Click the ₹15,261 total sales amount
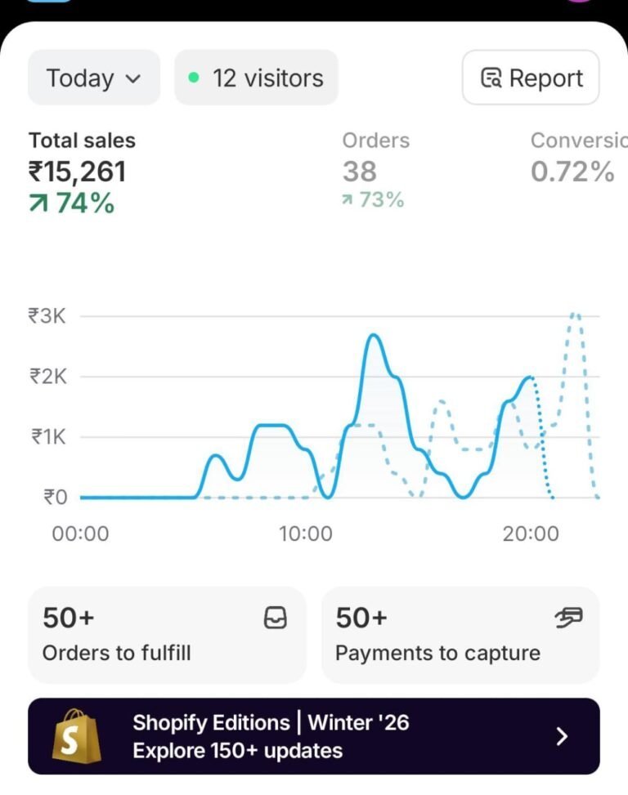The height and width of the screenshot is (795, 628). [x=78, y=172]
